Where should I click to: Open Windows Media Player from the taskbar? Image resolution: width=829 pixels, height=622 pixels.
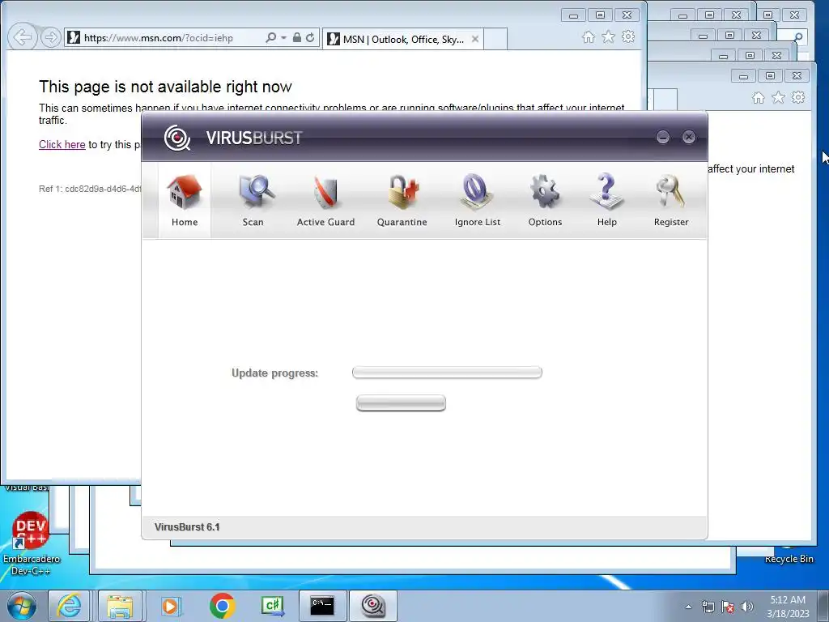170,606
